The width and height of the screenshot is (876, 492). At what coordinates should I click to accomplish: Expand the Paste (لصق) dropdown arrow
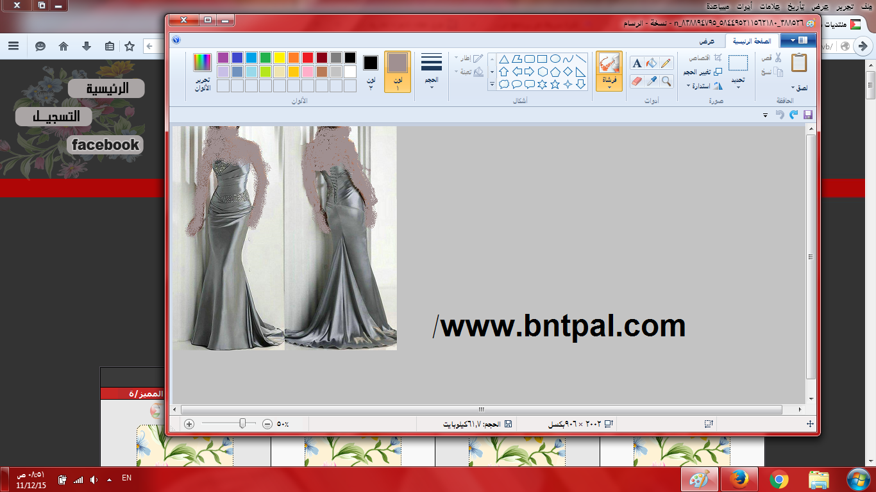798,88
